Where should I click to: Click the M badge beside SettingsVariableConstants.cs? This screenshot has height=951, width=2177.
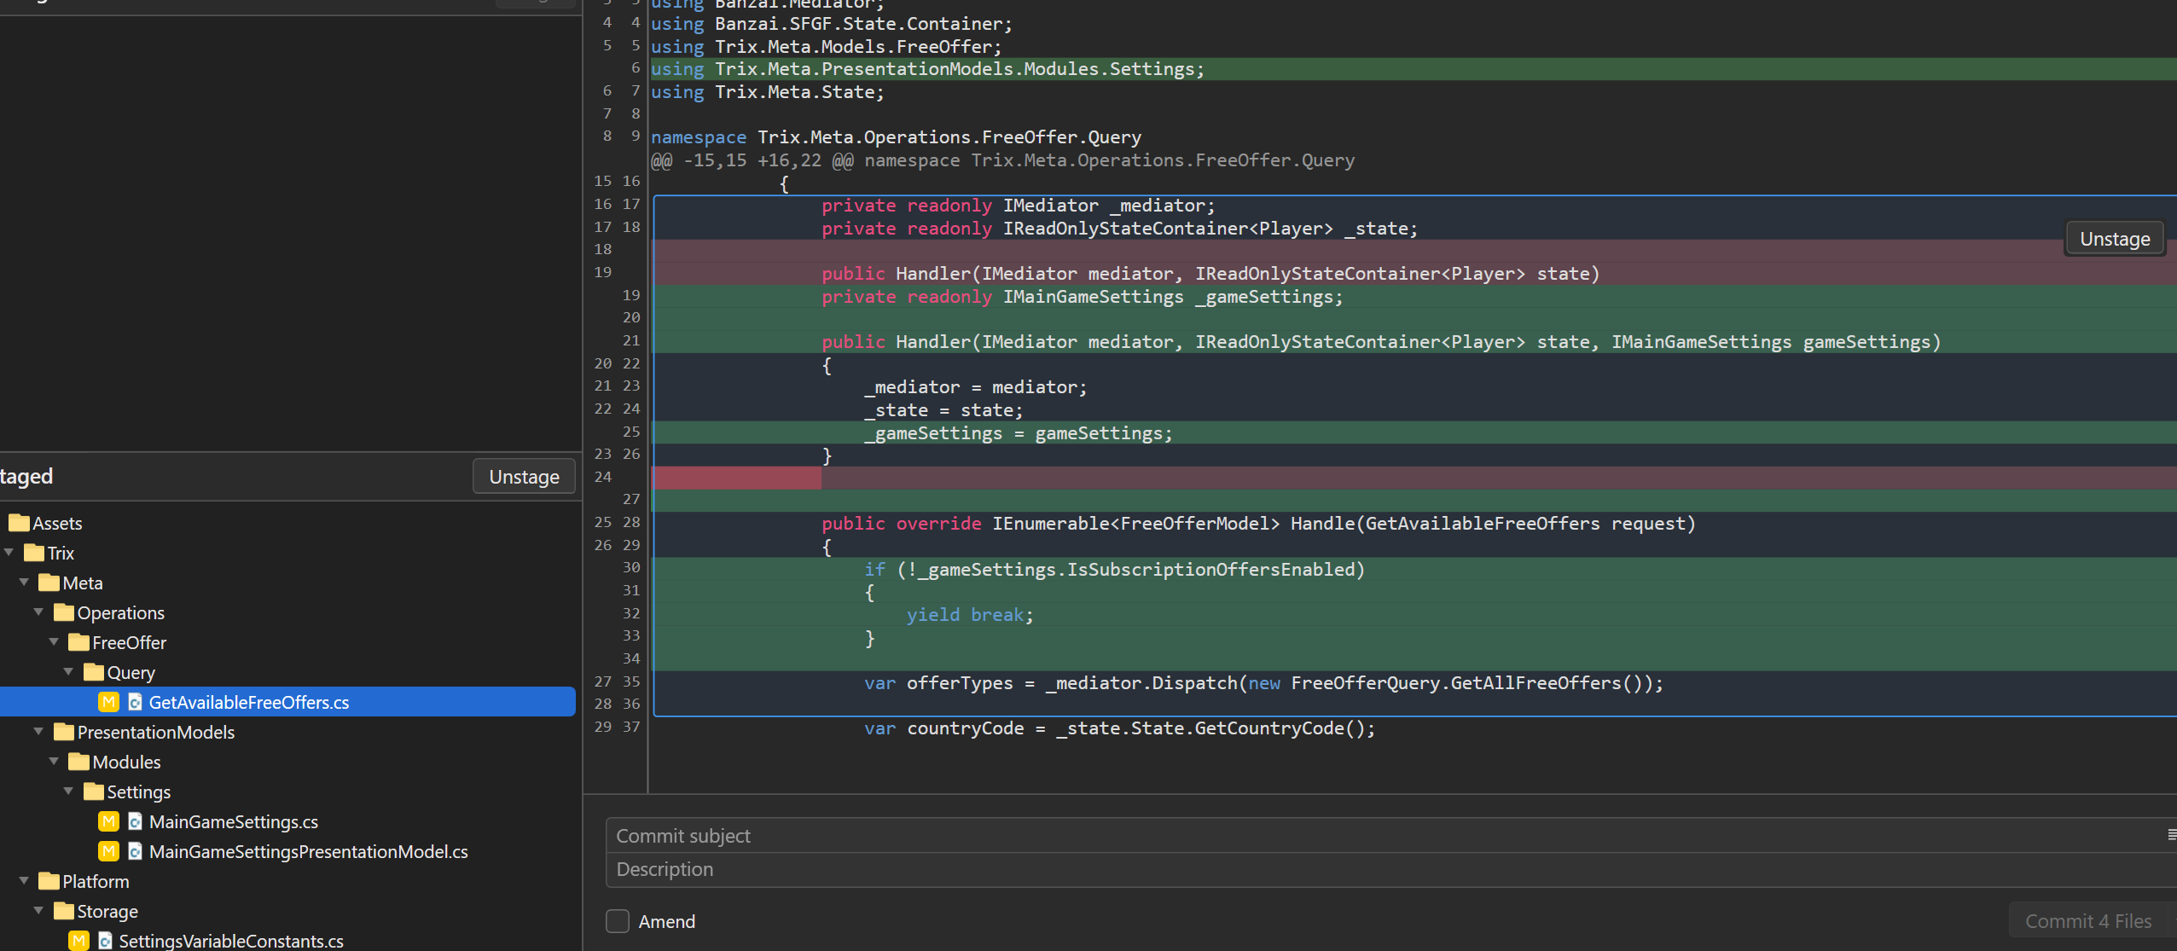[x=78, y=940]
